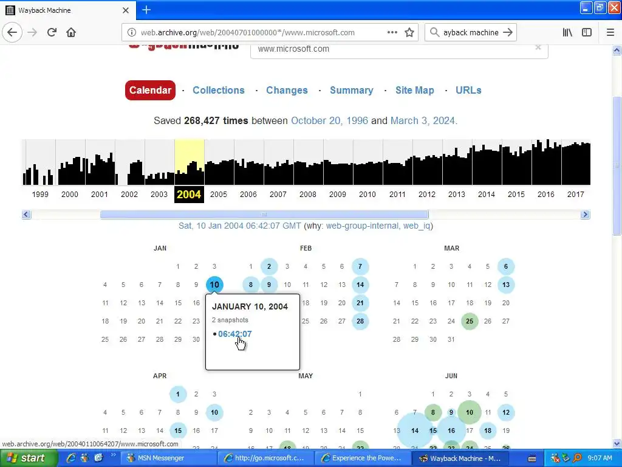Submit search with the arrow button
The width and height of the screenshot is (622, 467).
(508, 32)
